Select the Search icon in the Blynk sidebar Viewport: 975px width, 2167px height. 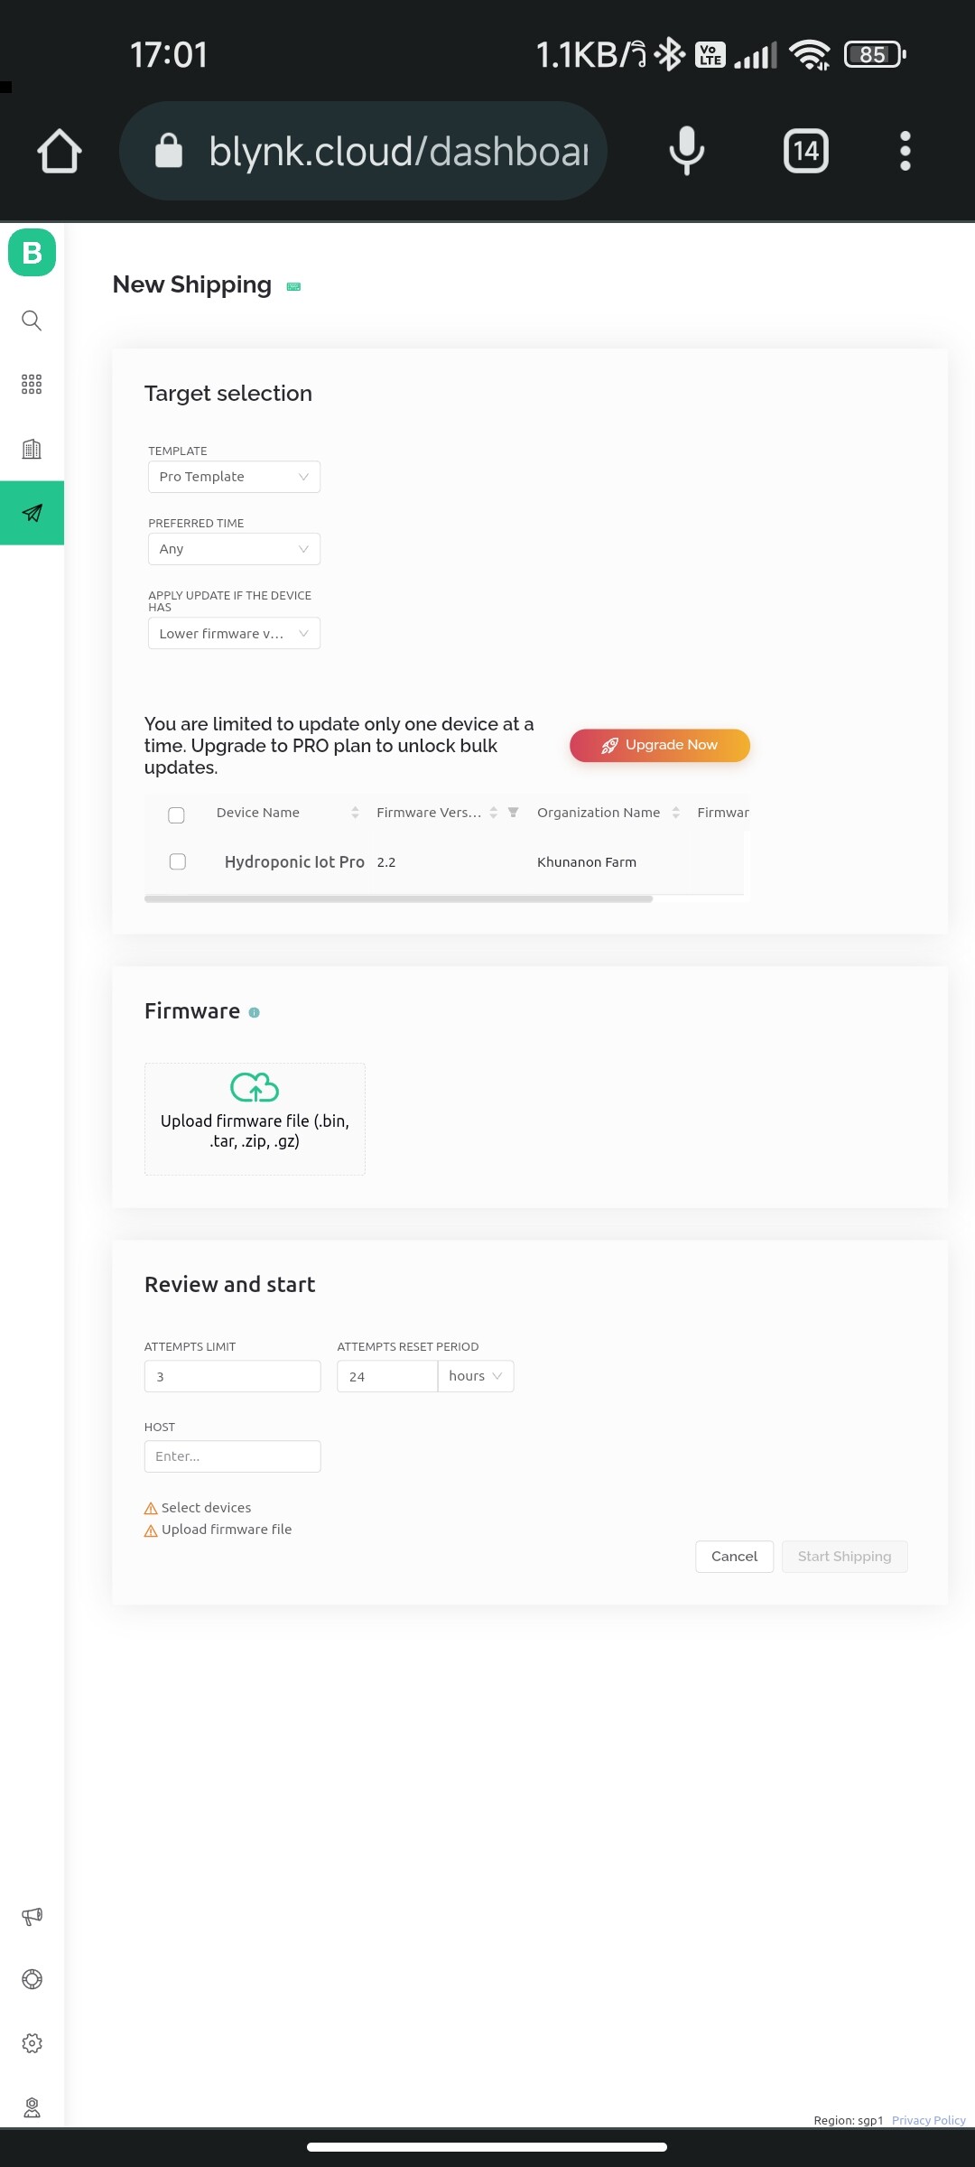coord(32,321)
